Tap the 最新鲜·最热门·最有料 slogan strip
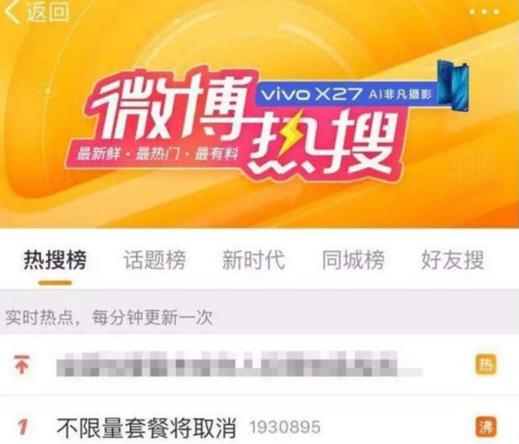This screenshot has height=444, width=519. [x=158, y=155]
